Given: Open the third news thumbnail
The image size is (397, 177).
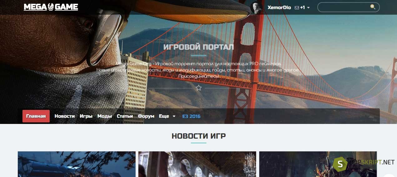Looking at the screenshot, I should (x=318, y=164).
